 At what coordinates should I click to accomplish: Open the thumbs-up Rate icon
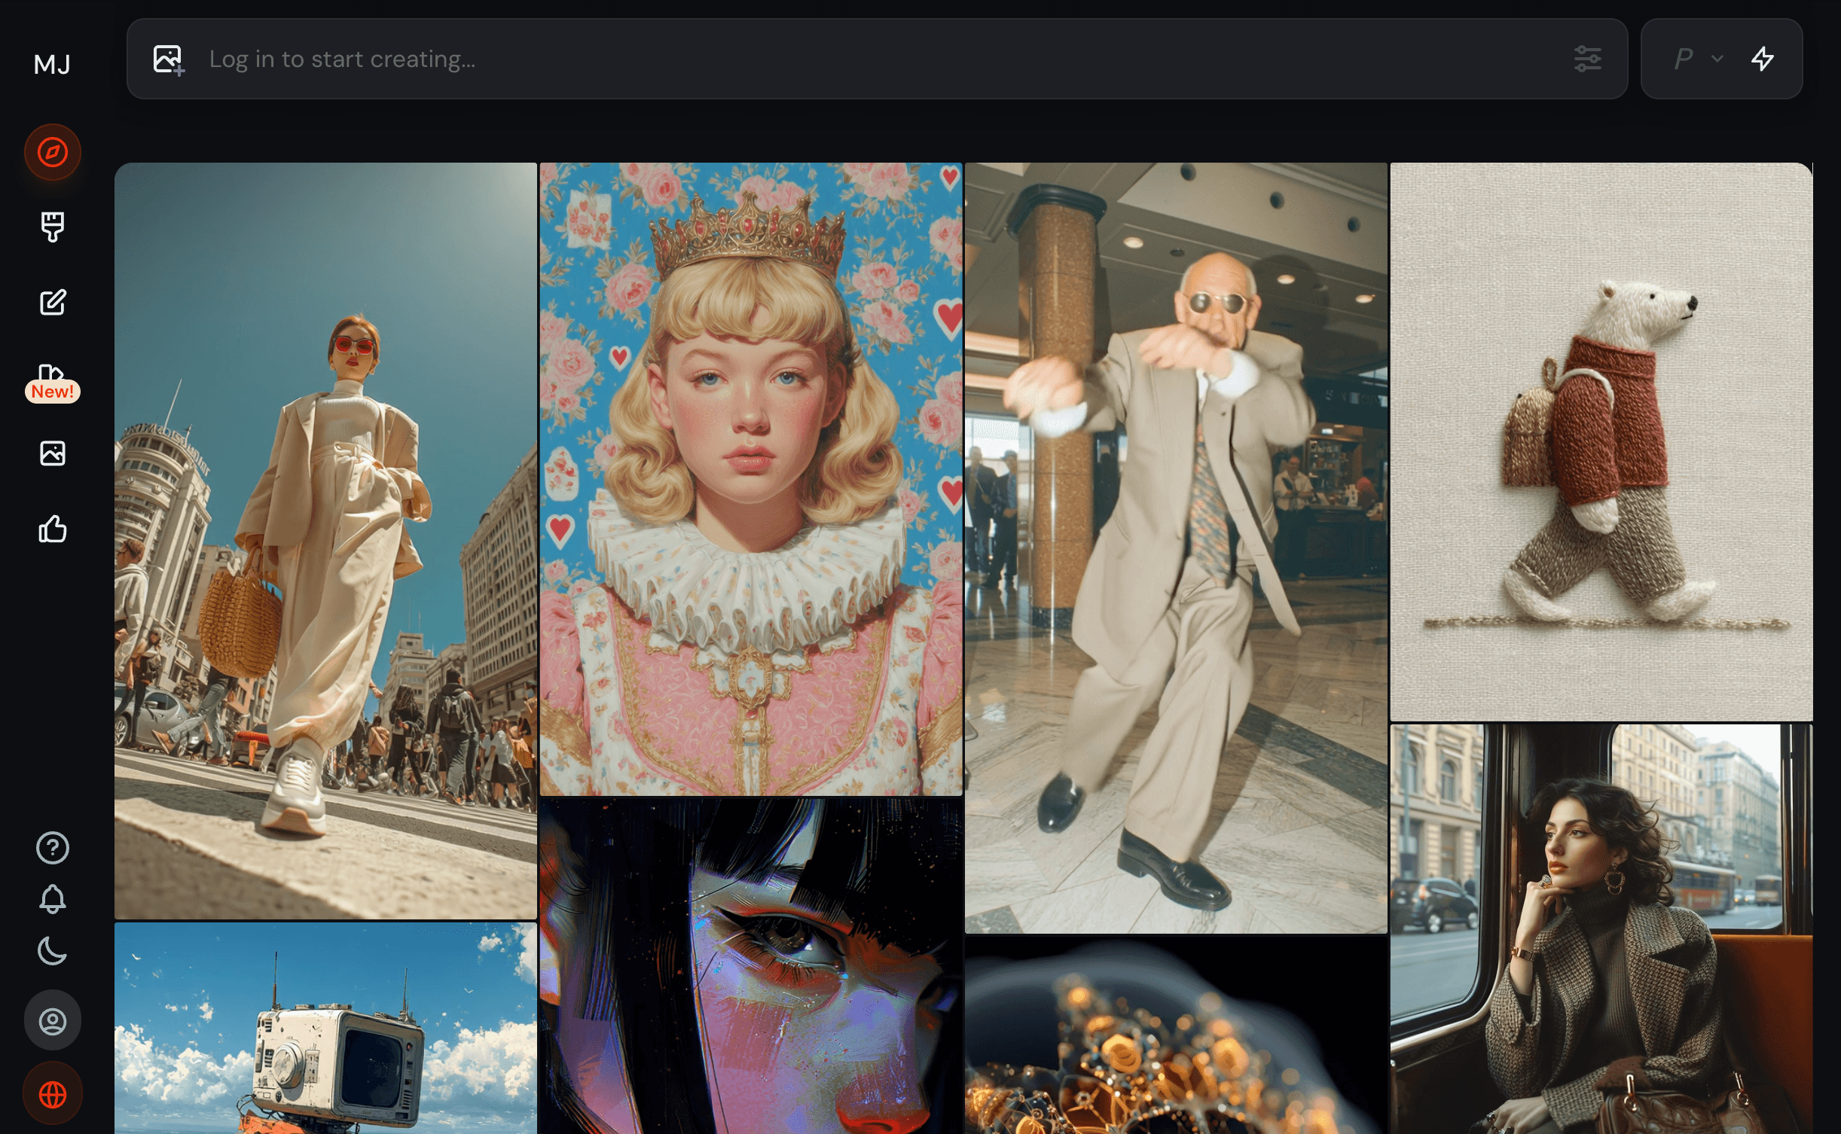pyautogui.click(x=53, y=529)
